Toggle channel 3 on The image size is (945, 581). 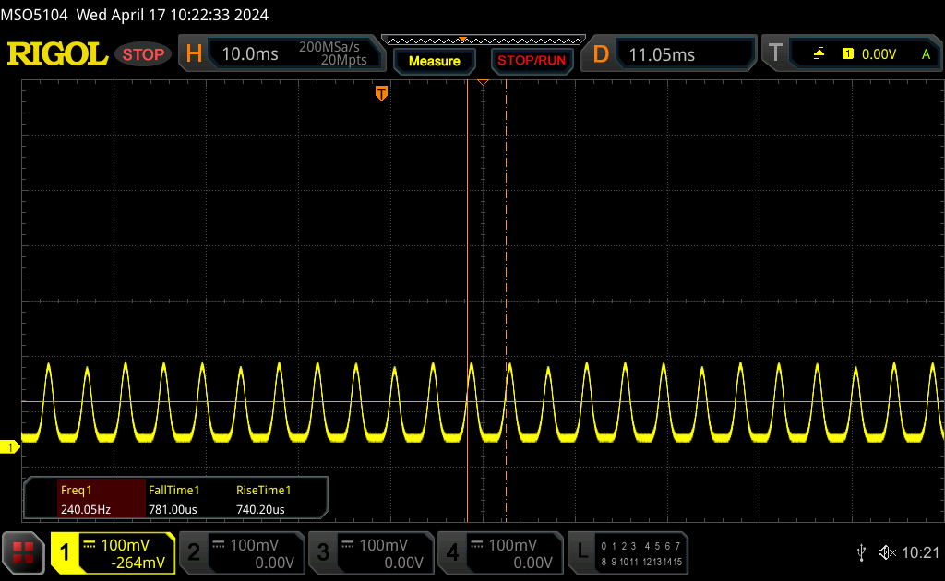pyautogui.click(x=323, y=552)
